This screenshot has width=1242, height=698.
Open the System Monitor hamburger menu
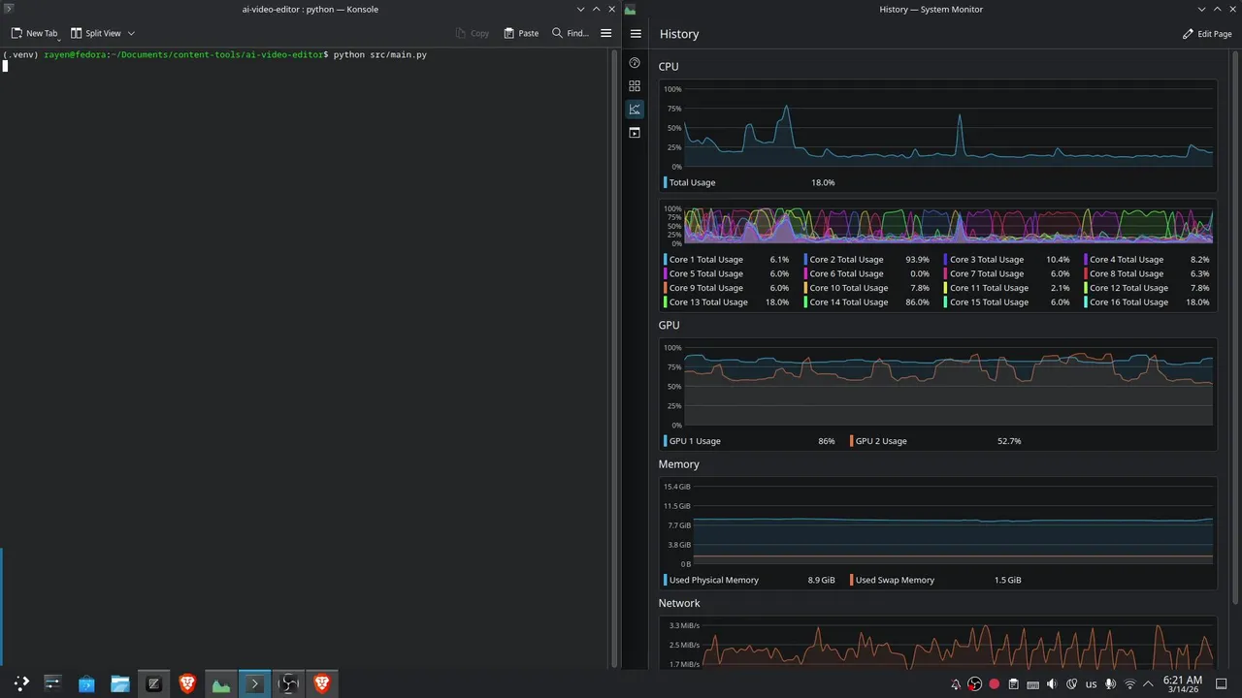(636, 34)
